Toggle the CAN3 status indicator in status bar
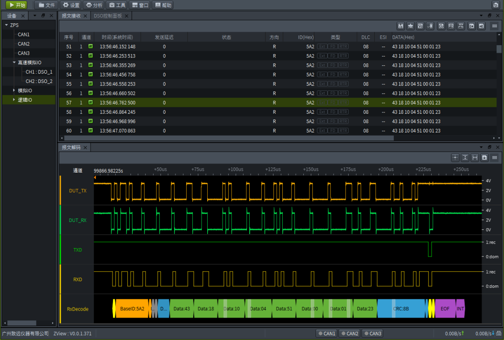The image size is (504, 340). point(373,333)
